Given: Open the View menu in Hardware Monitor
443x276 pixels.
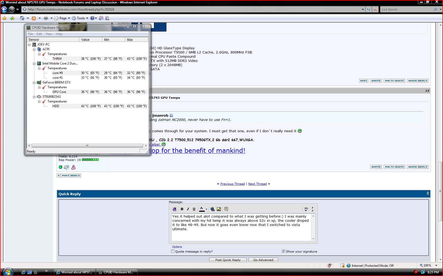Looking at the screenshot, I should [49, 34].
